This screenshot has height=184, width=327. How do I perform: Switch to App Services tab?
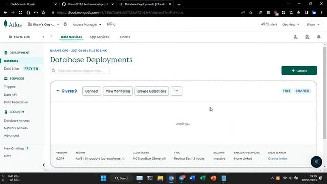pyautogui.click(x=99, y=37)
